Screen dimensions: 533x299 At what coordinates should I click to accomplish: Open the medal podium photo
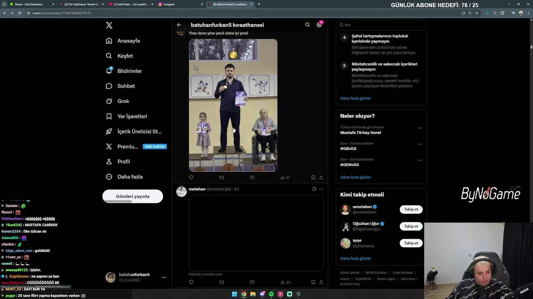(x=233, y=105)
